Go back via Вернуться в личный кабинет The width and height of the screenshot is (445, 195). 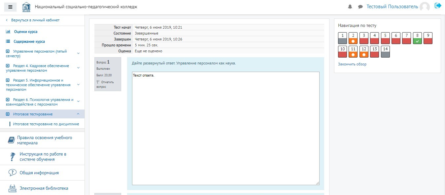tap(35, 20)
